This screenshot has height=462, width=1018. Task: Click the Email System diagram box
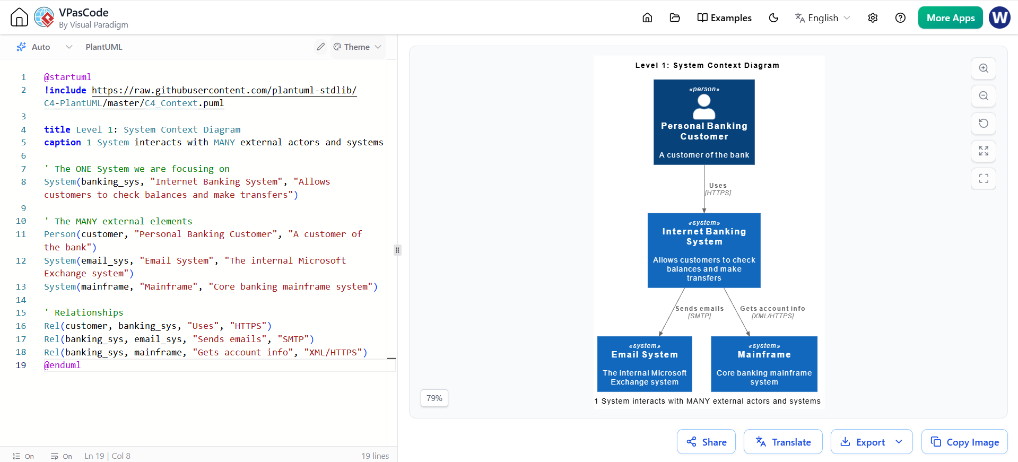pos(645,364)
